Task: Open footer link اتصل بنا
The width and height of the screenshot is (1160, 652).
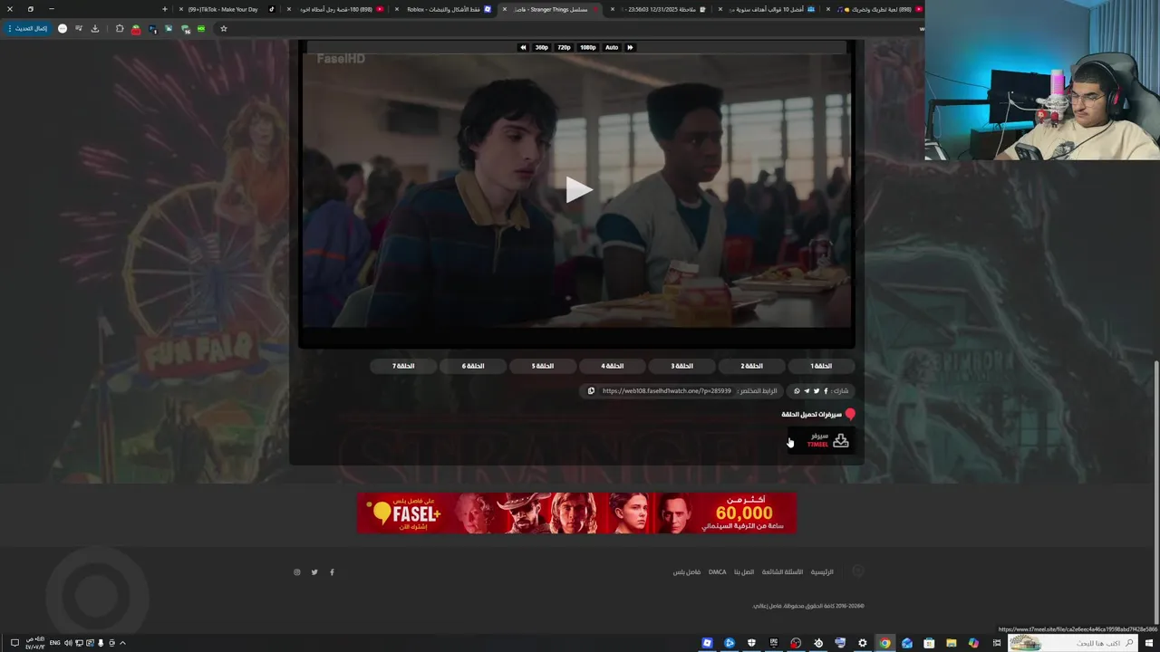Action: point(743,572)
